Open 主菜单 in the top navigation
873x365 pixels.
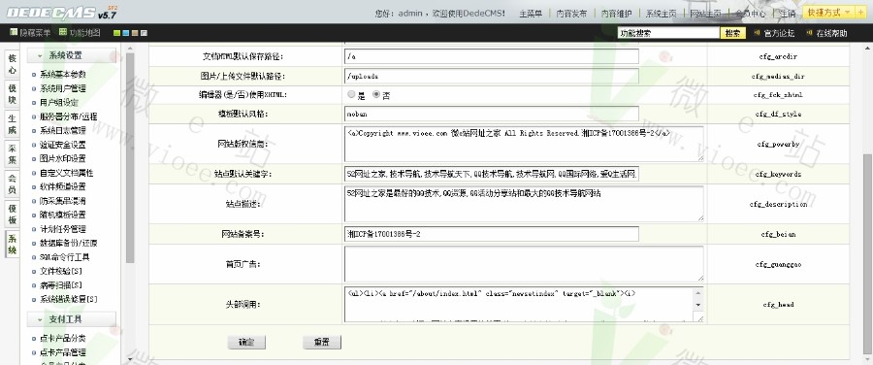point(531,14)
